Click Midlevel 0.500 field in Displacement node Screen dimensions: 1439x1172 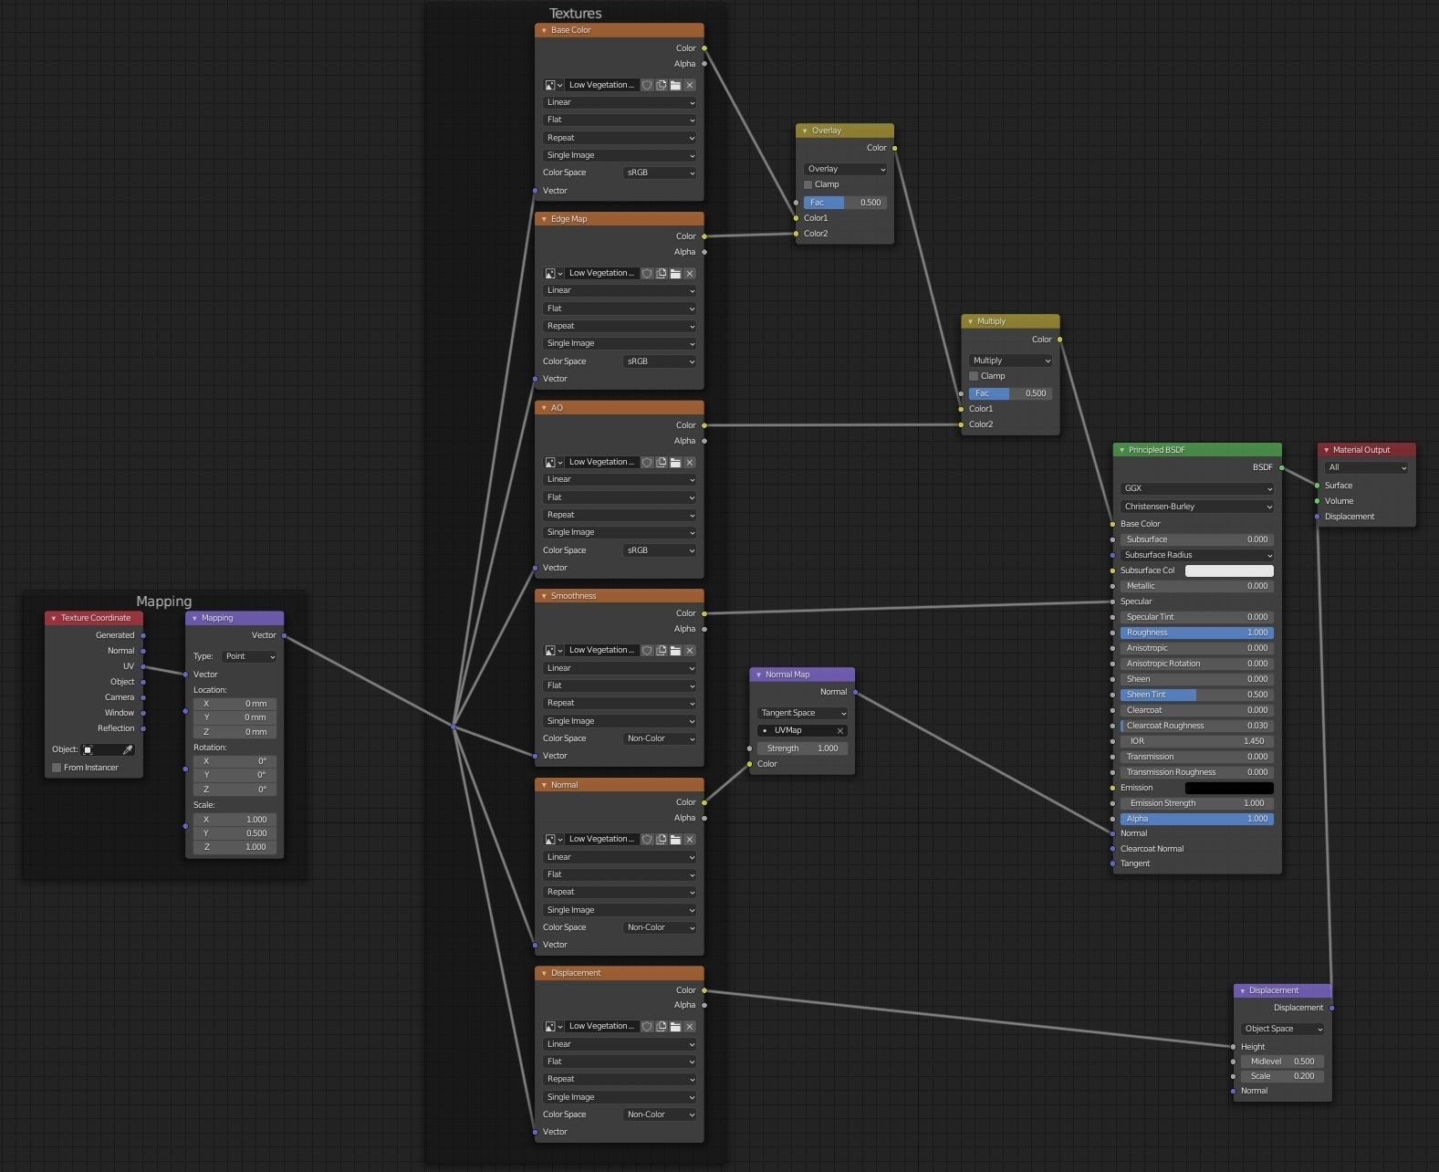click(x=1282, y=1062)
